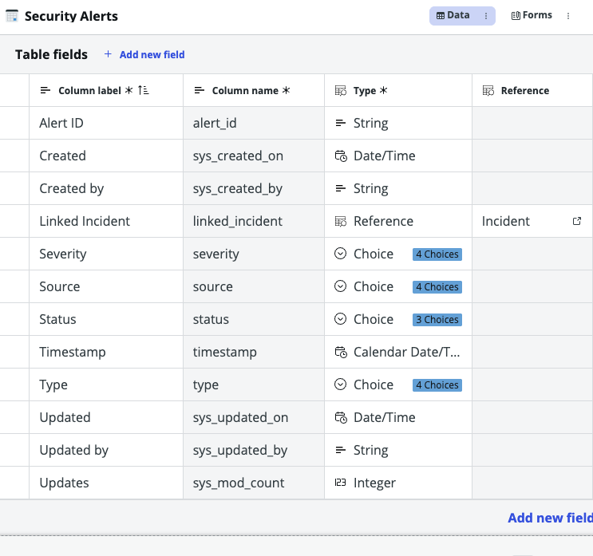The height and width of the screenshot is (556, 593).
Task: Select the Status label cell
Action: [106, 319]
